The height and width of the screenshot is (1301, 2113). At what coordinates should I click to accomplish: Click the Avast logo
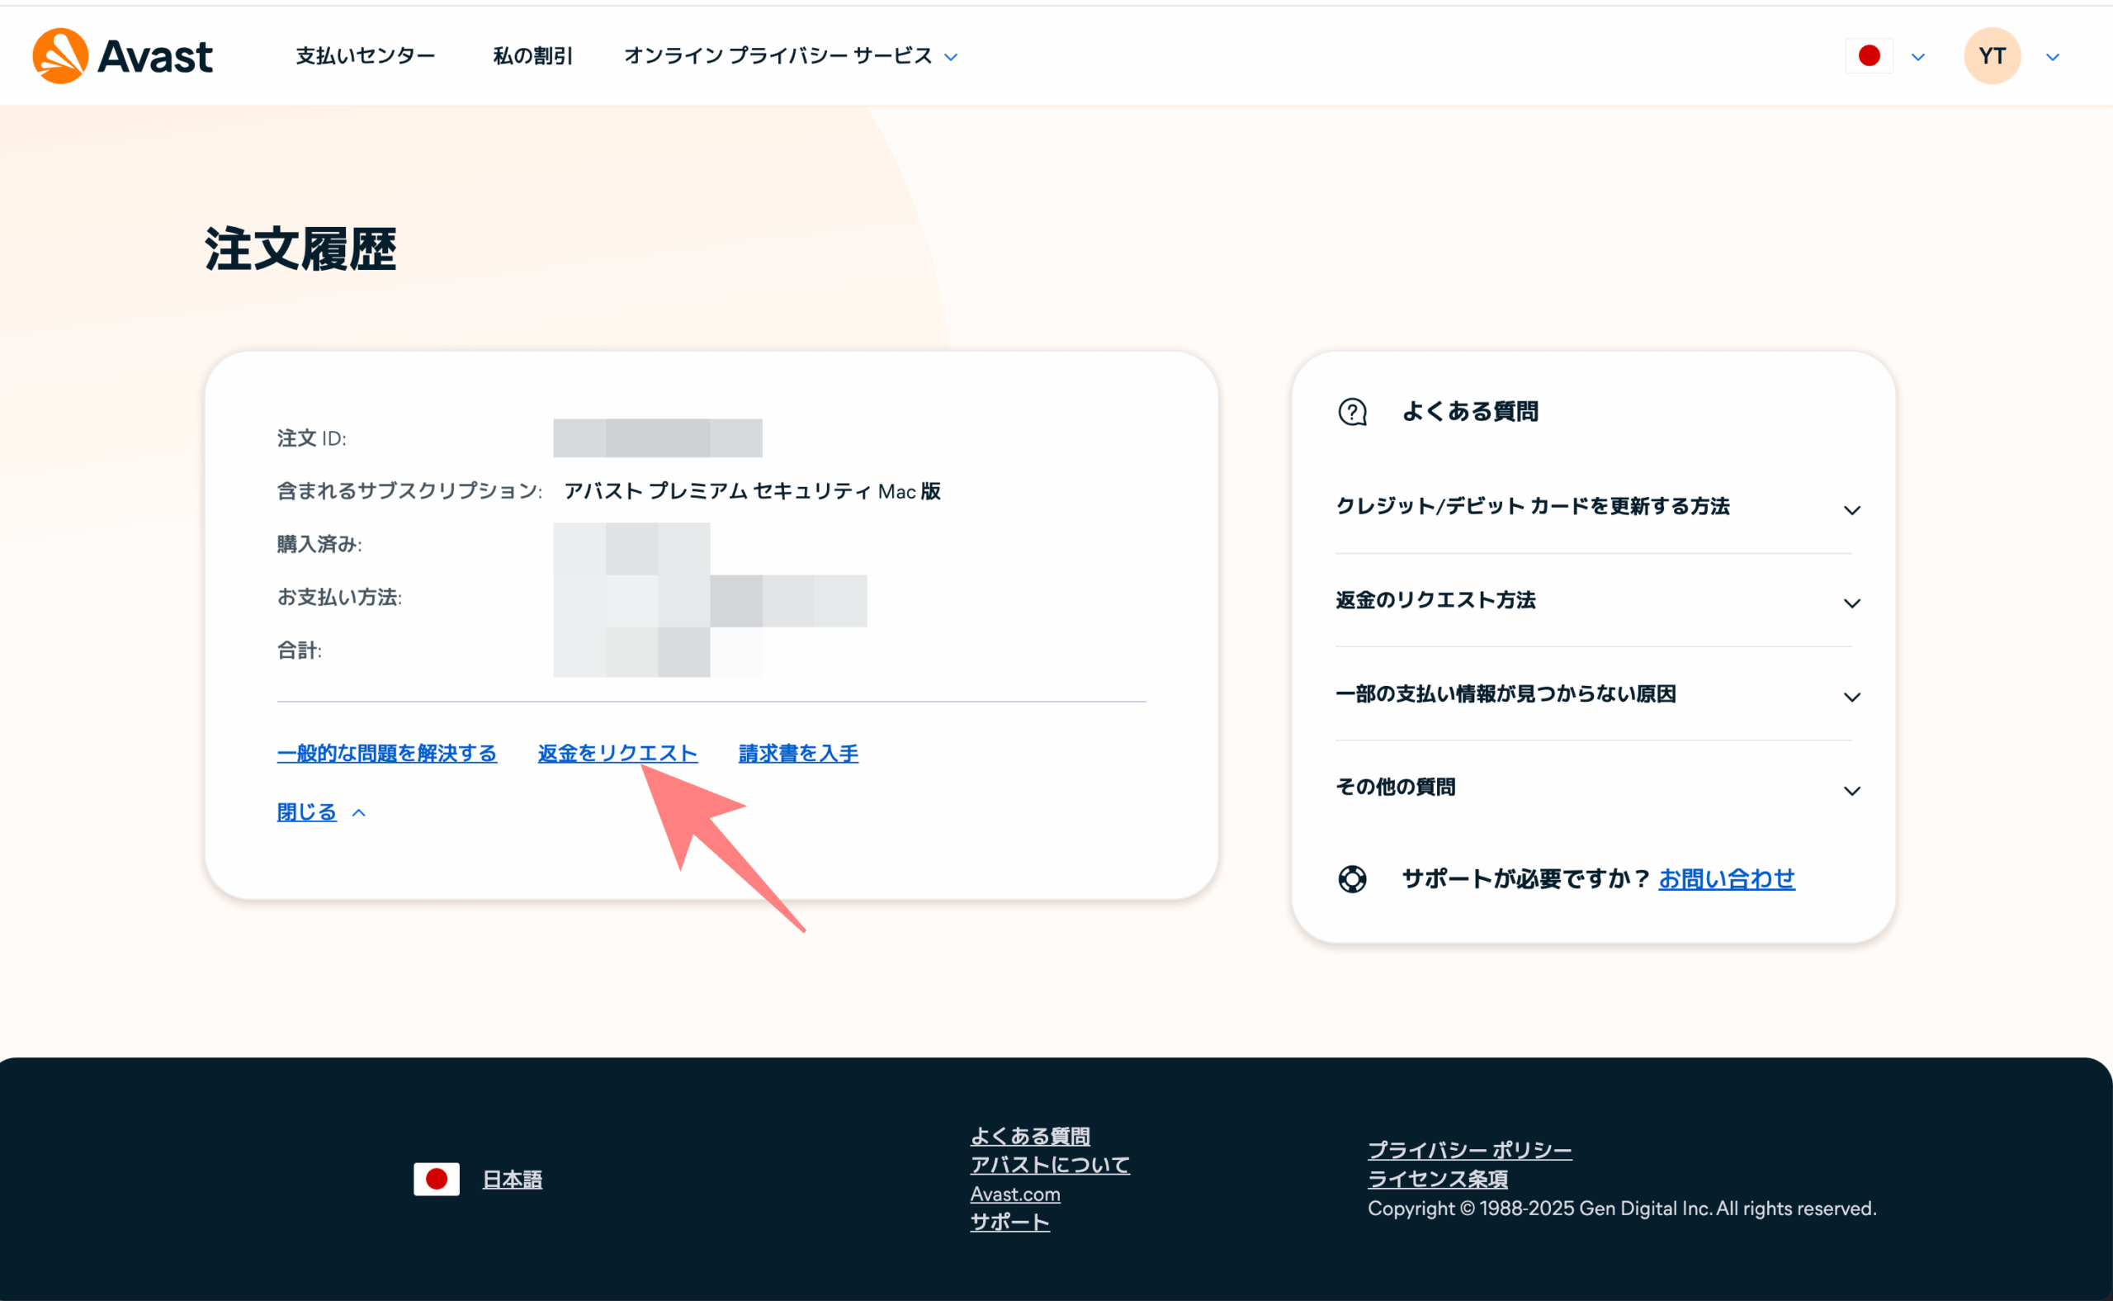[122, 56]
